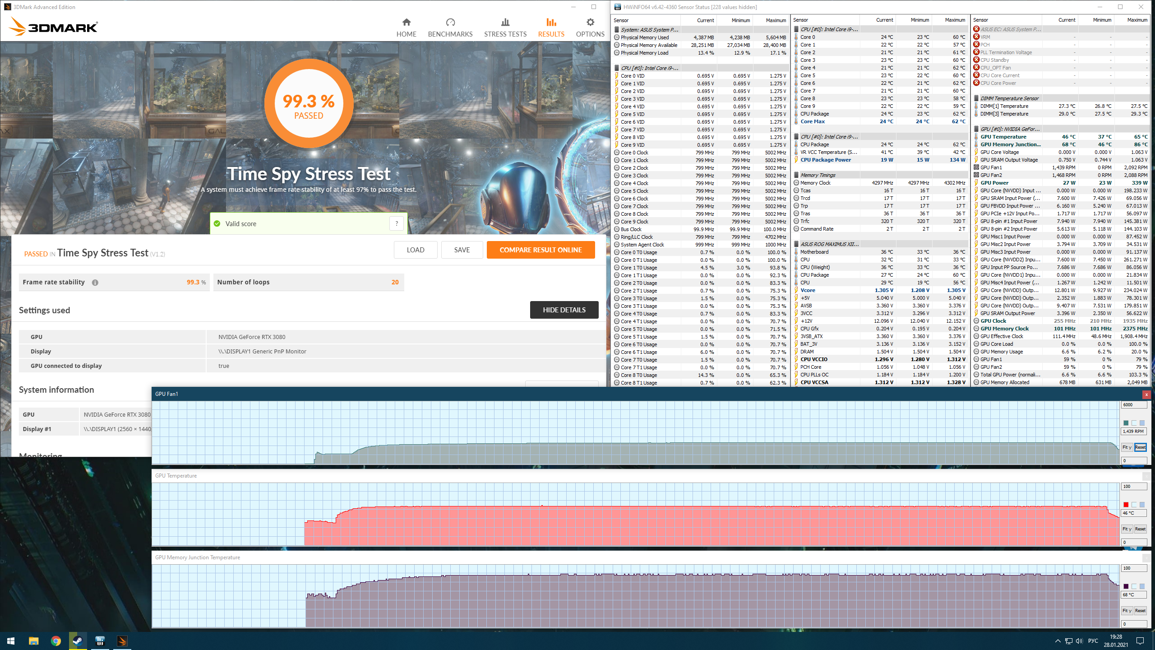The width and height of the screenshot is (1155, 650).
Task: Show hidden system tray icons
Action: point(1058,641)
